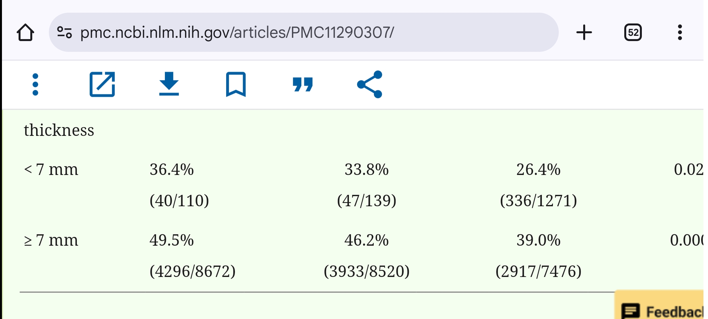Viewport: 708px width, 319px height.
Task: Open article in external view icon
Action: (102, 85)
